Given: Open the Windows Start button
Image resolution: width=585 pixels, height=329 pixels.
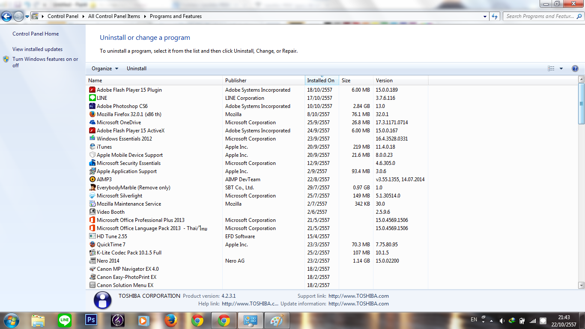Looking at the screenshot, I should click(11, 320).
